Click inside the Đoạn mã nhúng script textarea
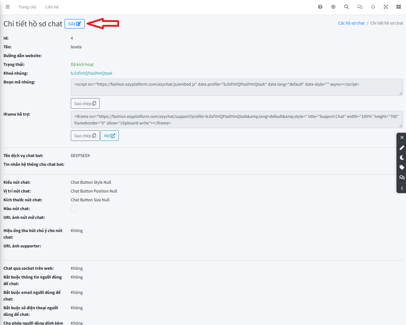This screenshot has width=406, height=325. click(x=237, y=87)
